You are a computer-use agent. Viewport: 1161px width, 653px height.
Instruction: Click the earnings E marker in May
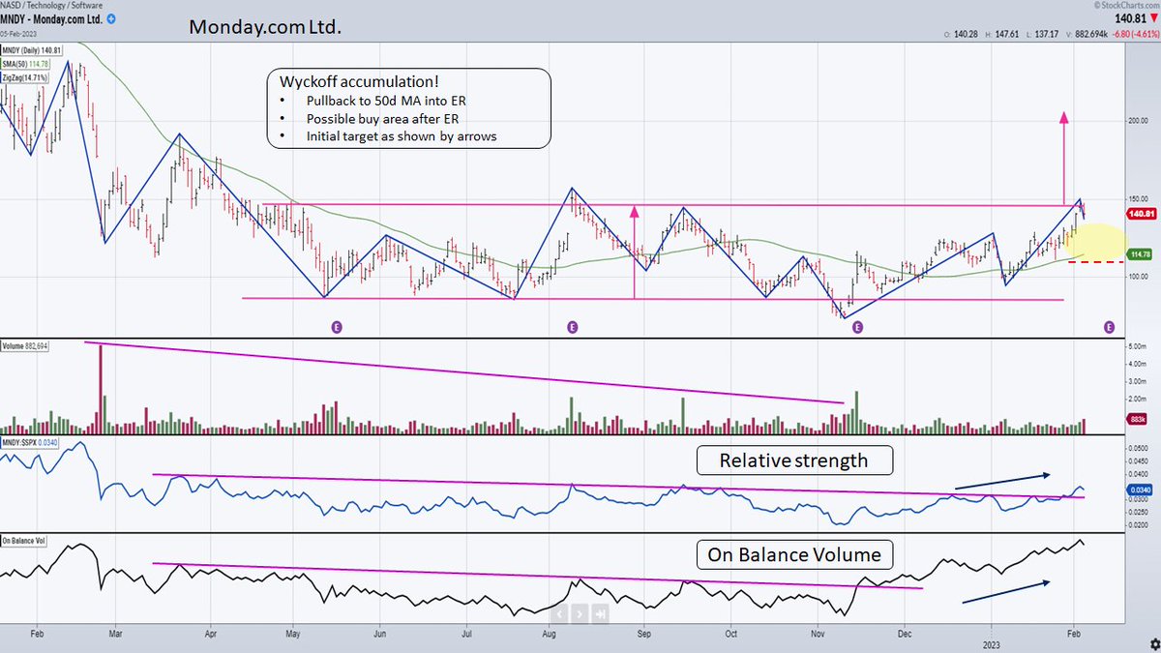[x=337, y=328]
